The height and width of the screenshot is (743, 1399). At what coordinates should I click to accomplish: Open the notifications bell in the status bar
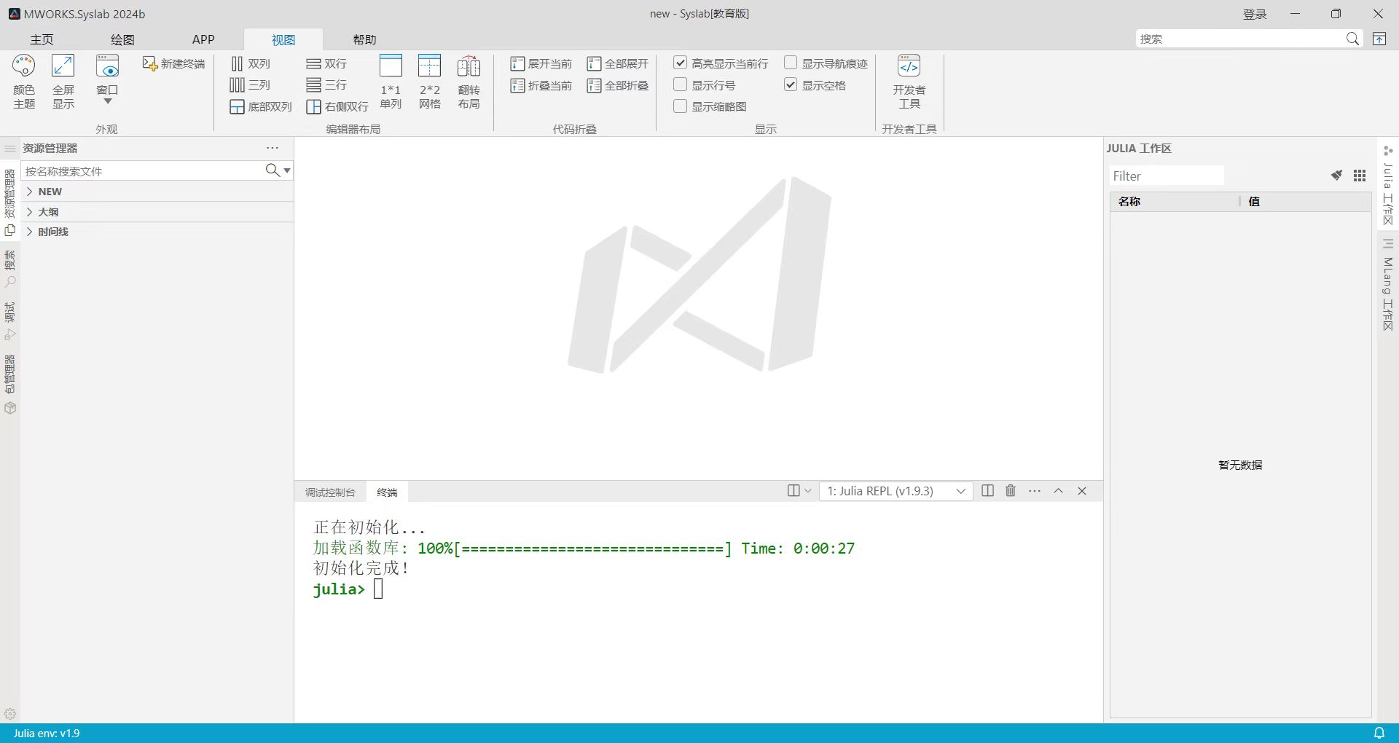(x=1379, y=733)
